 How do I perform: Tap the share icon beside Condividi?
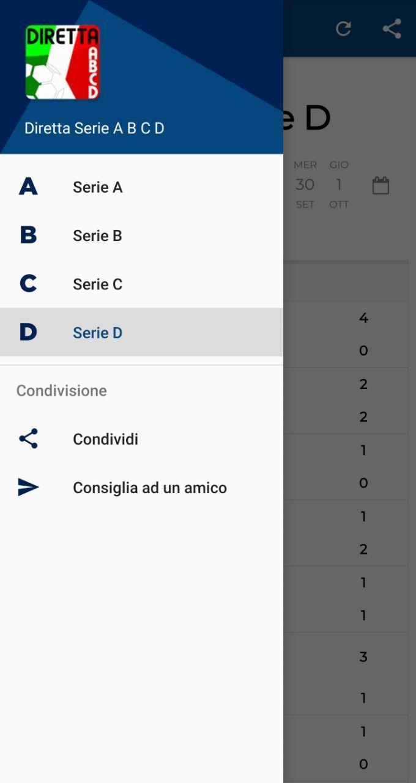(28, 439)
